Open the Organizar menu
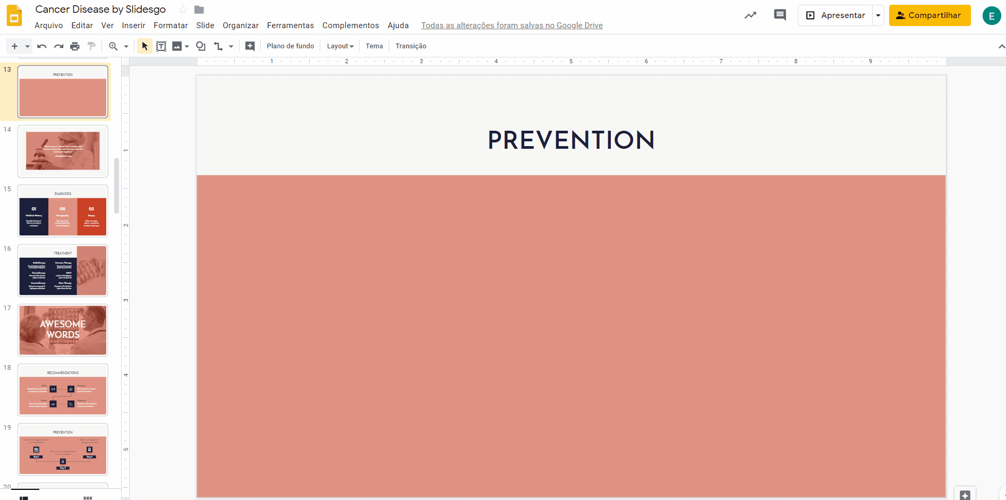 [x=241, y=26]
